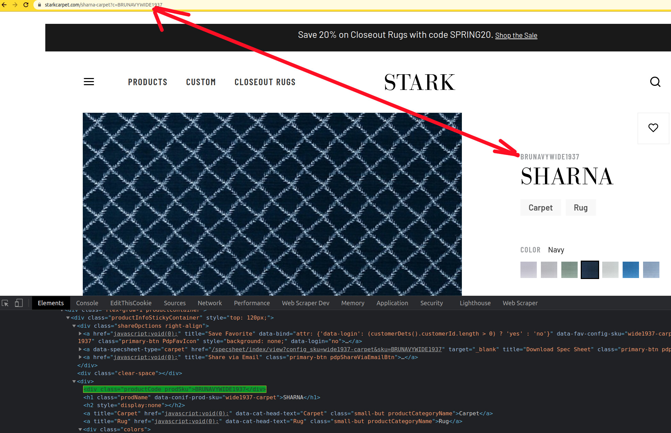Expand the Save Favorite anchor node

(80, 334)
